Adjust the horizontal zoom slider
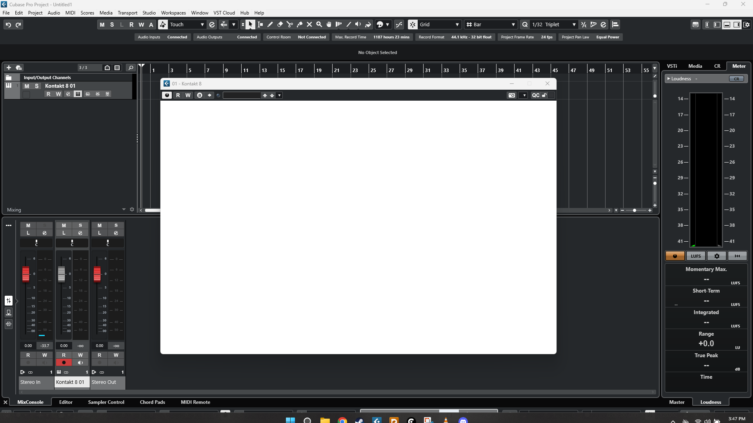Image resolution: width=753 pixels, height=423 pixels. coord(634,210)
